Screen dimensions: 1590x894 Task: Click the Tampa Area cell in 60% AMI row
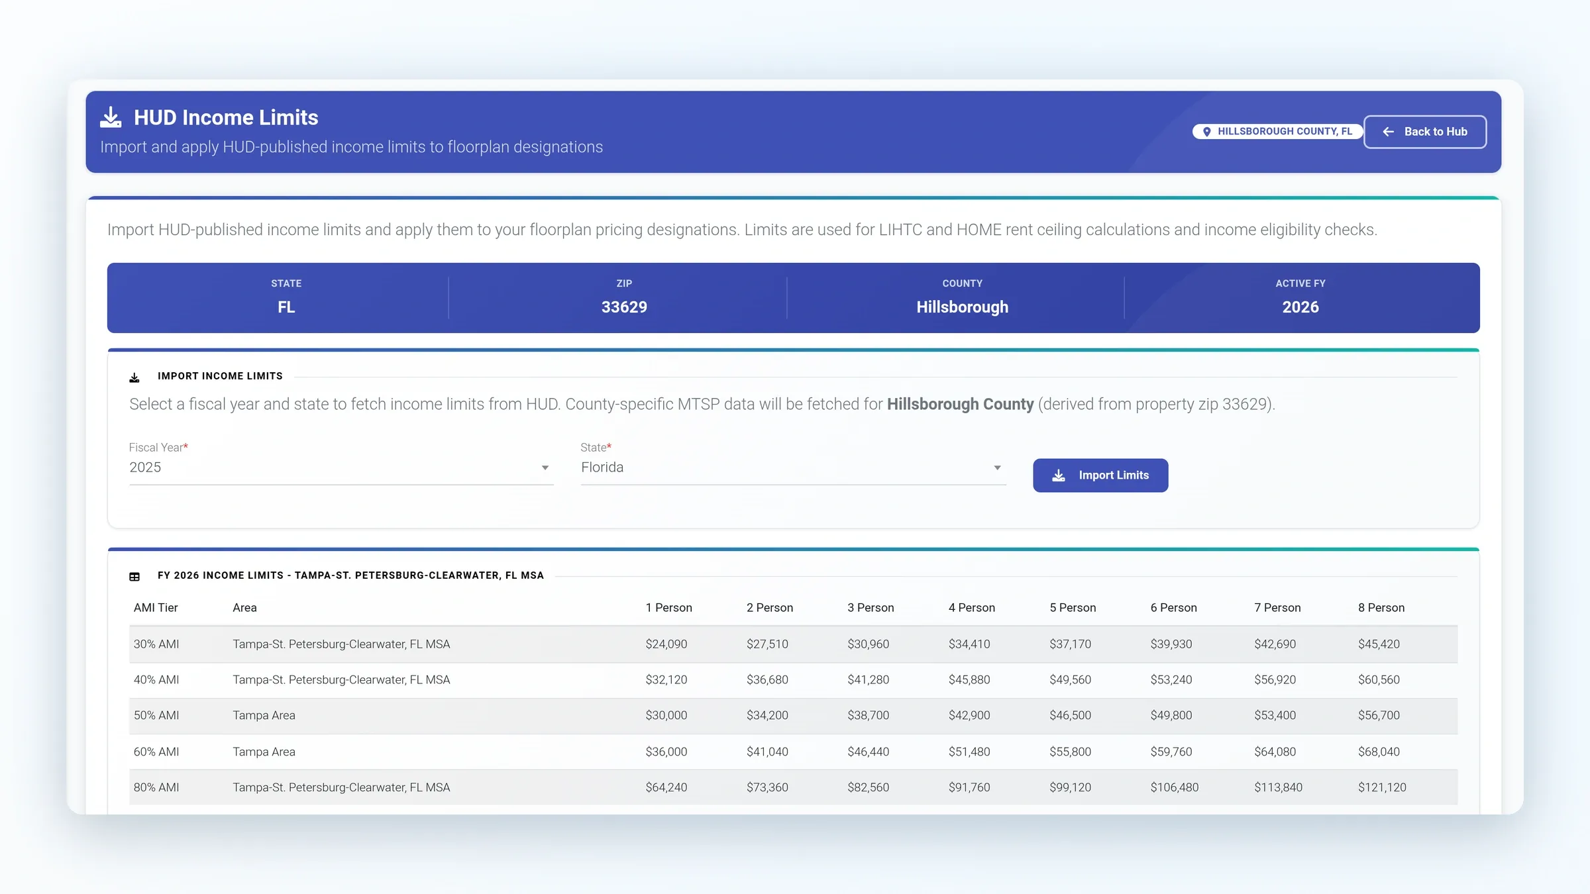point(264,752)
